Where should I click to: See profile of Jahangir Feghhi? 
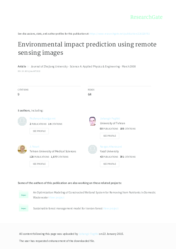[109, 136]
